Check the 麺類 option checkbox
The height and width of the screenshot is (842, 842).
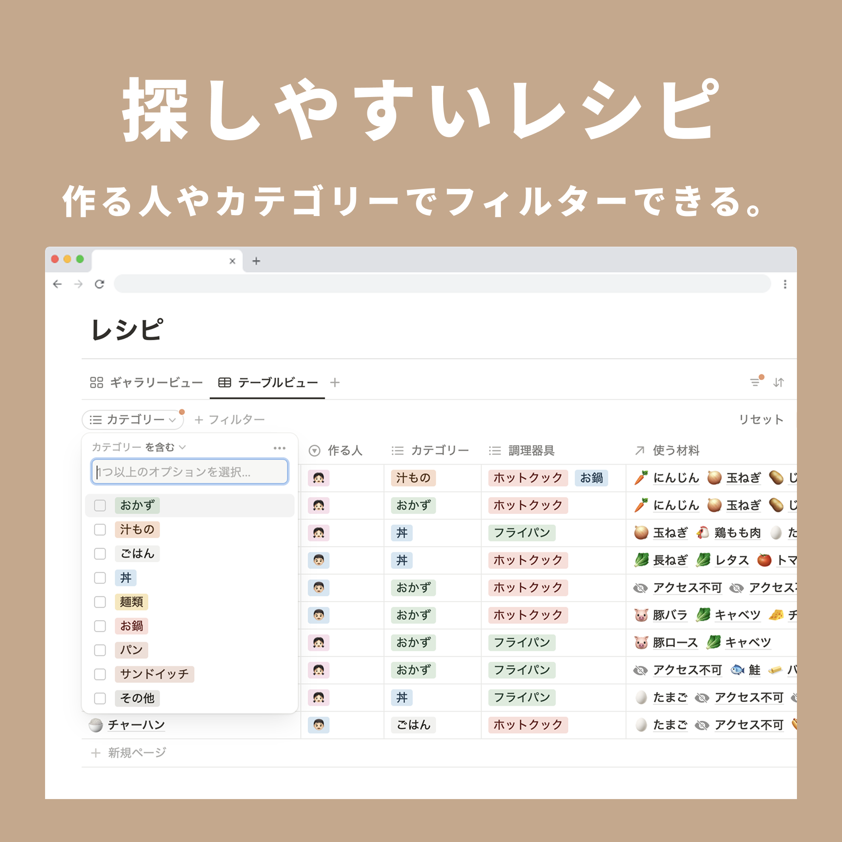point(100,602)
